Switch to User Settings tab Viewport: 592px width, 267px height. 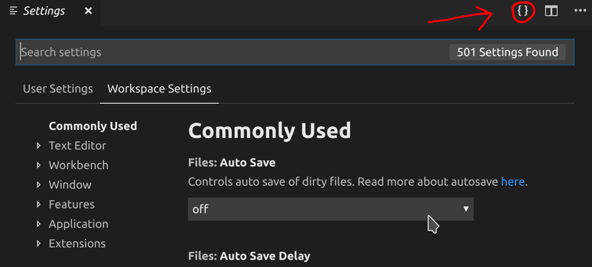click(58, 89)
